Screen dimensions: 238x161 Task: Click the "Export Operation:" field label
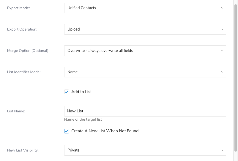pos(22,29)
